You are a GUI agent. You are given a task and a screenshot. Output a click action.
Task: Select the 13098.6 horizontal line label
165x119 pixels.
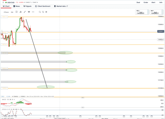click(x=4, y=88)
